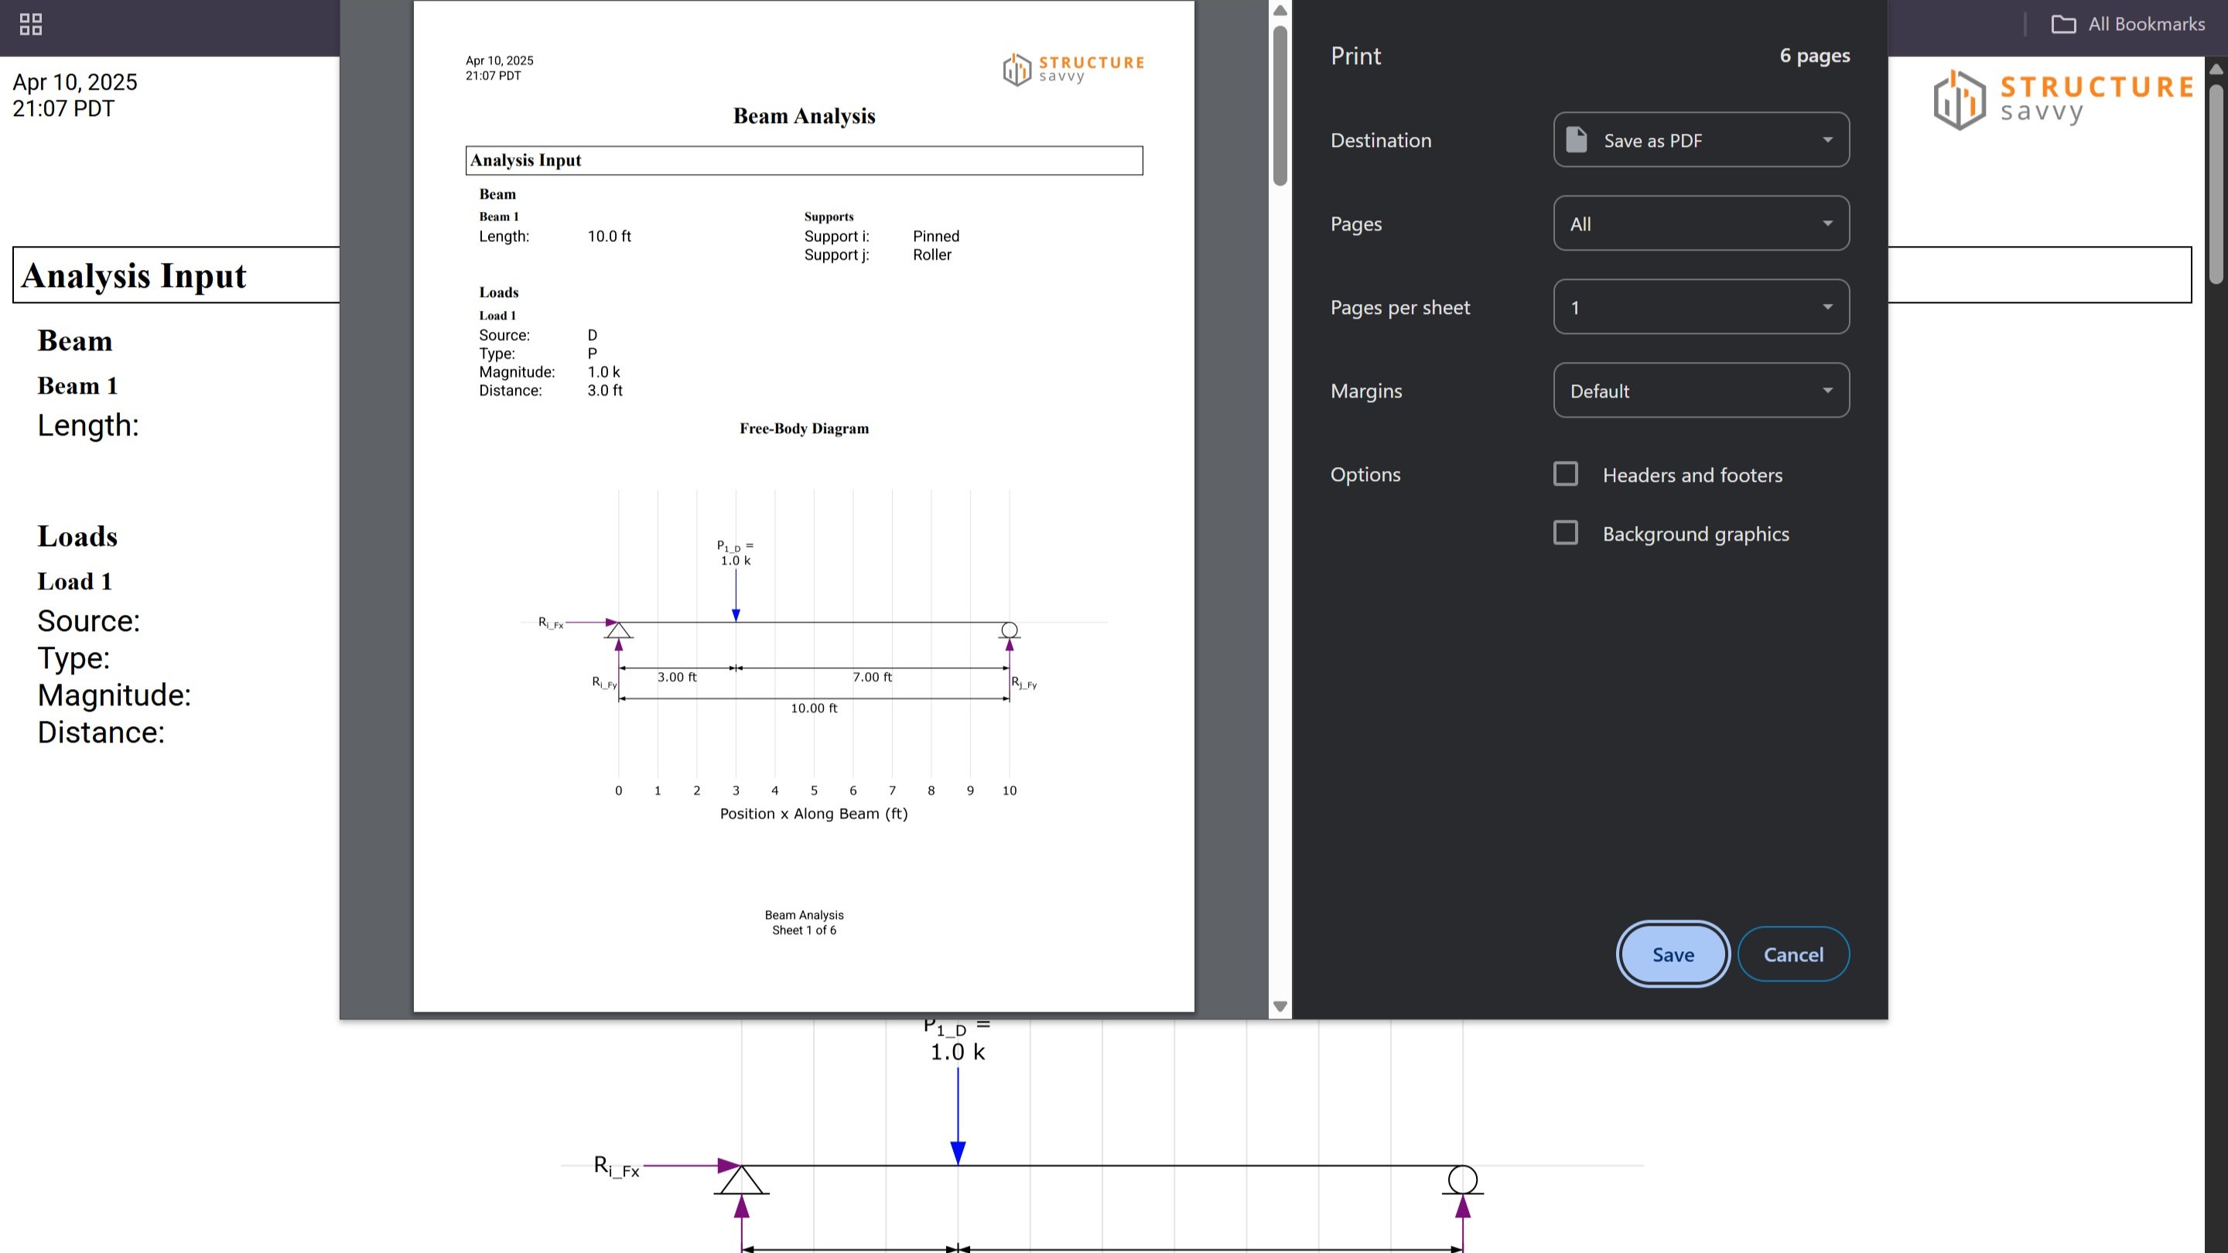Click the '10.0 ft' length value in the preview
2228x1253 pixels.
(x=609, y=236)
